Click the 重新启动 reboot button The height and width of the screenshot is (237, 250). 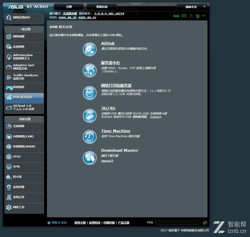point(102,7)
